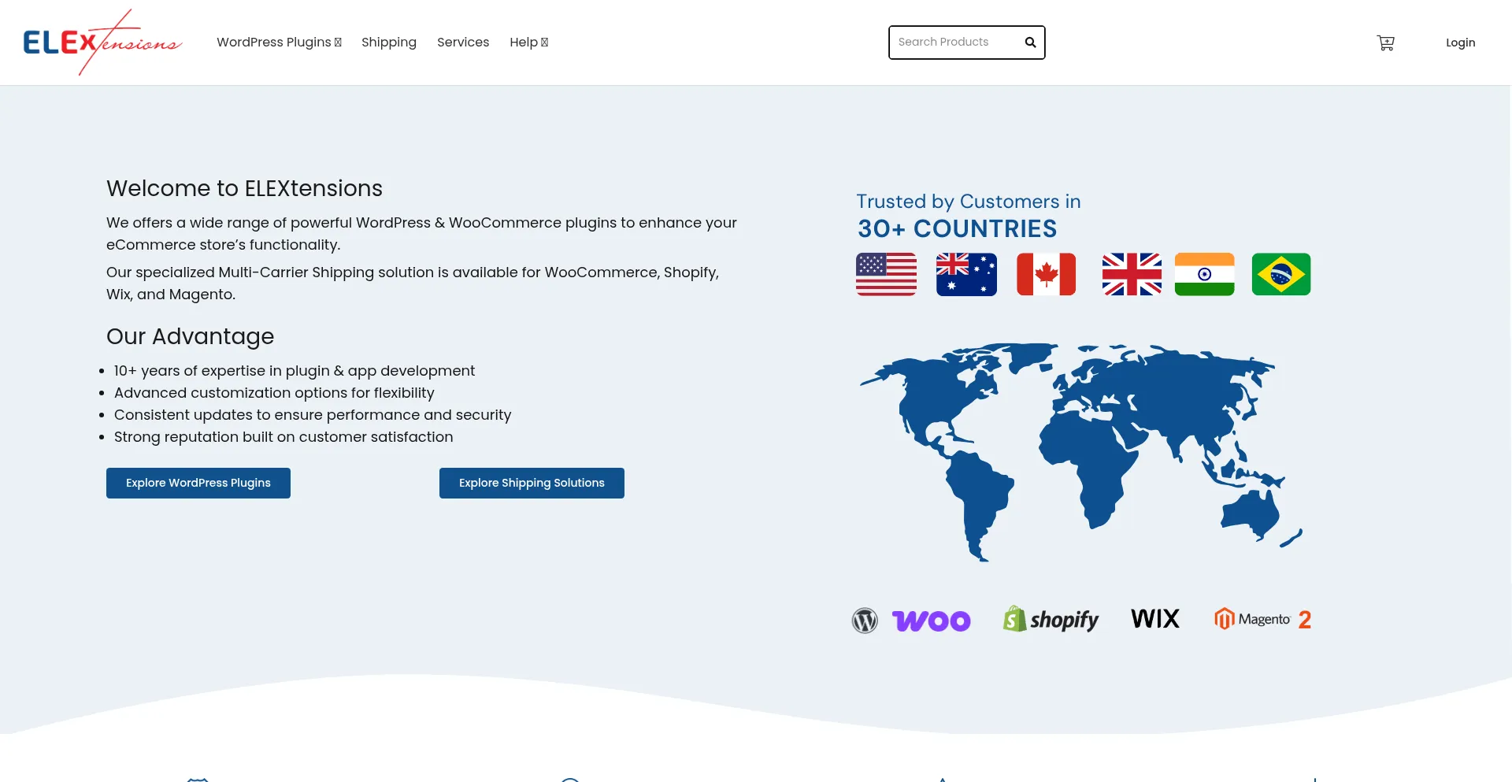Open the shopping cart

[1385, 43]
